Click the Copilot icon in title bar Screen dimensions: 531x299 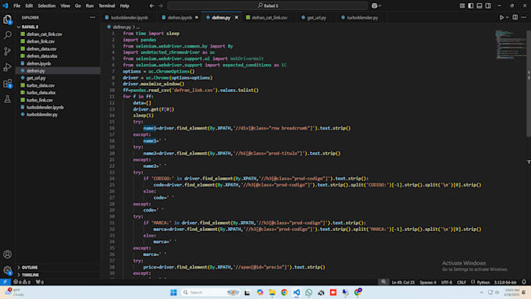tap(374, 5)
